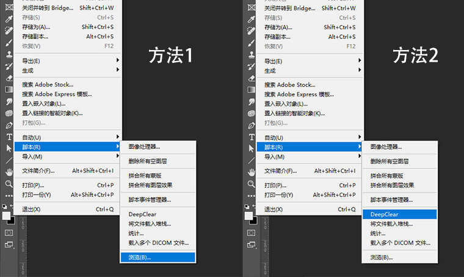Select the Pen tool in right toolbar

click(x=251, y=125)
